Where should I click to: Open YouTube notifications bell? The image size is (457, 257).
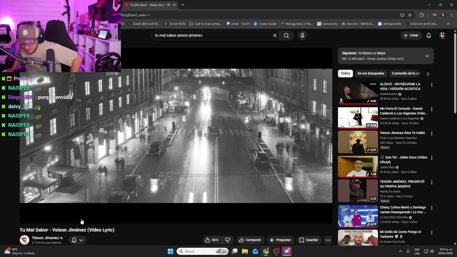pyautogui.click(x=429, y=35)
